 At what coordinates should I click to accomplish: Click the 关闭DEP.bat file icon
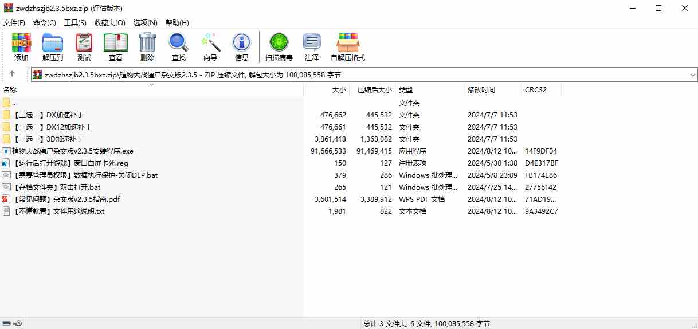pos(6,175)
